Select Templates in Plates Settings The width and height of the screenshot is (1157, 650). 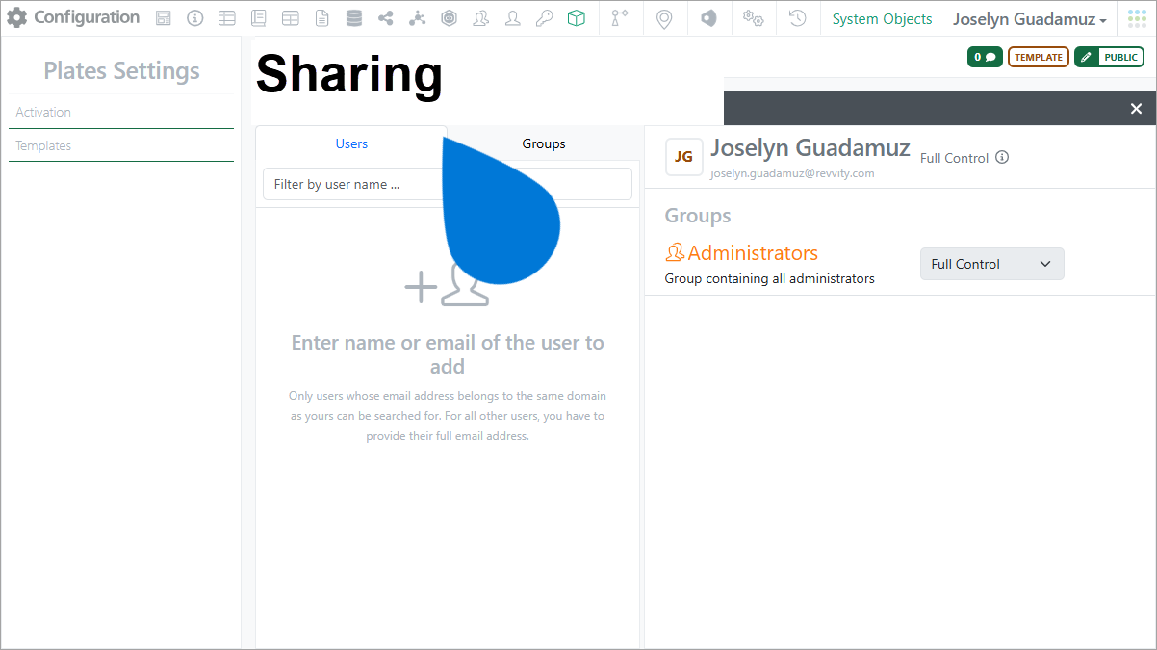tap(121, 145)
